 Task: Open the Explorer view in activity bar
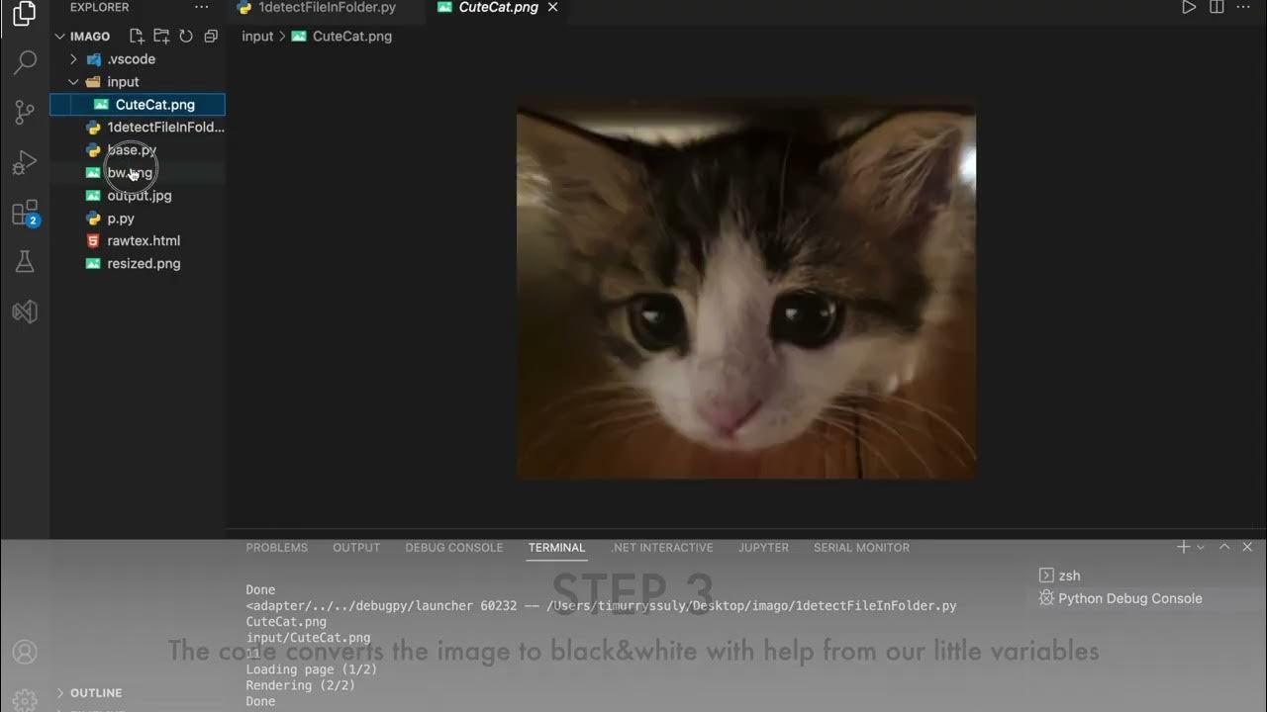pos(25,13)
